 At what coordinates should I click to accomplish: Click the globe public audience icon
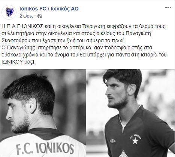click(x=40, y=16)
